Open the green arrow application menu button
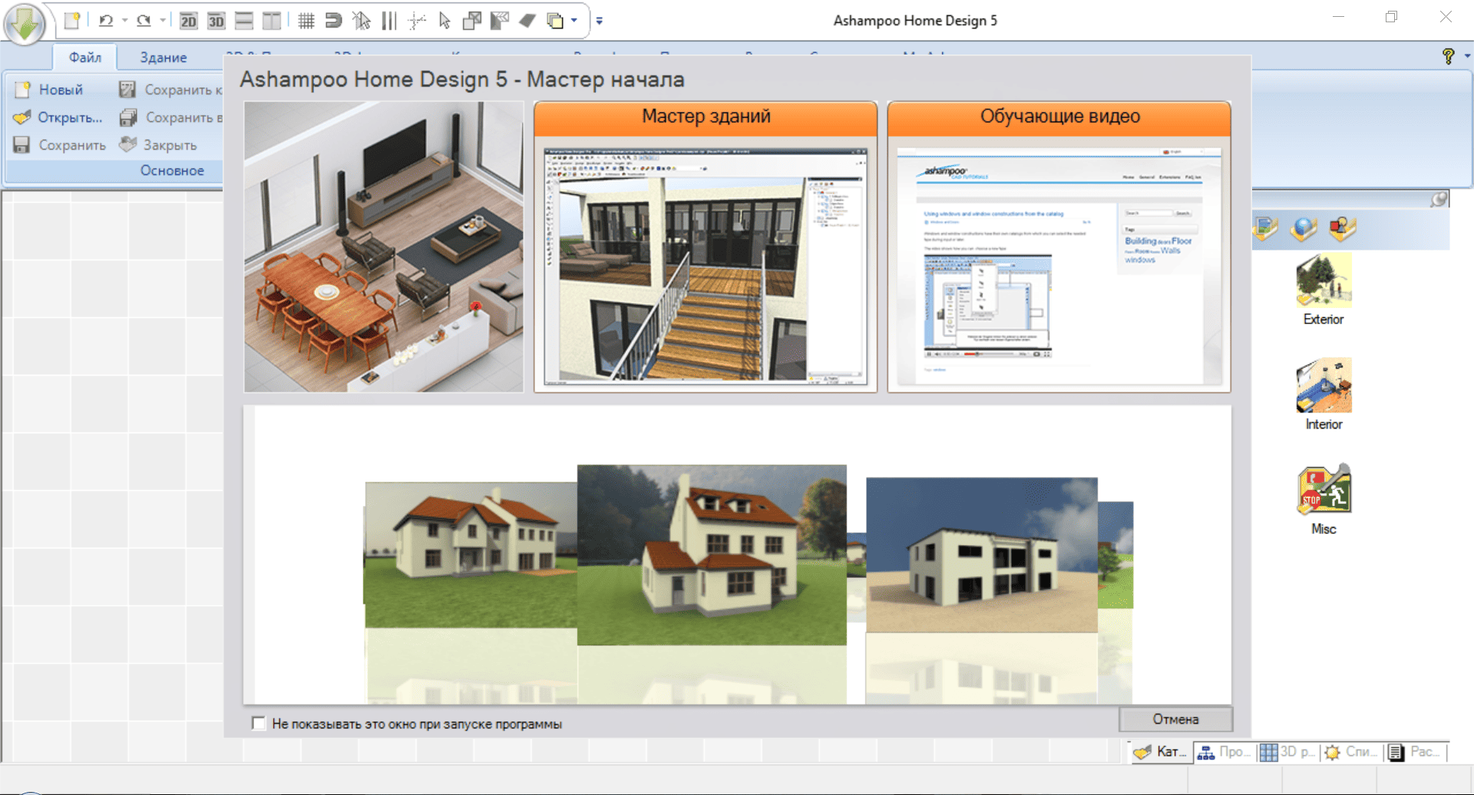Image resolution: width=1474 pixels, height=795 pixels. pos(25,24)
